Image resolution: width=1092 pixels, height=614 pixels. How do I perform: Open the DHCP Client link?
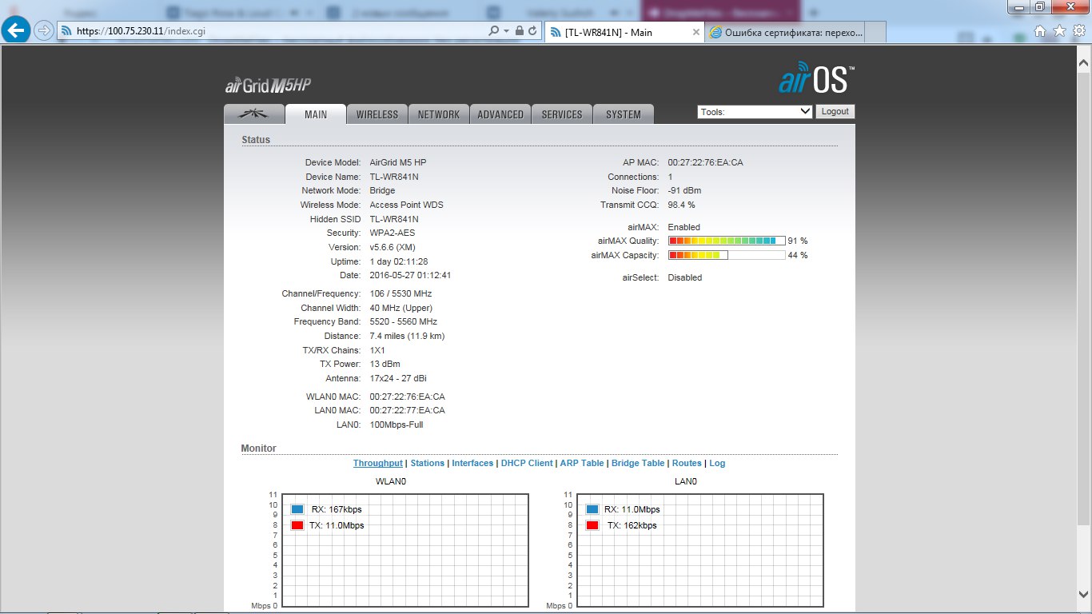527,463
